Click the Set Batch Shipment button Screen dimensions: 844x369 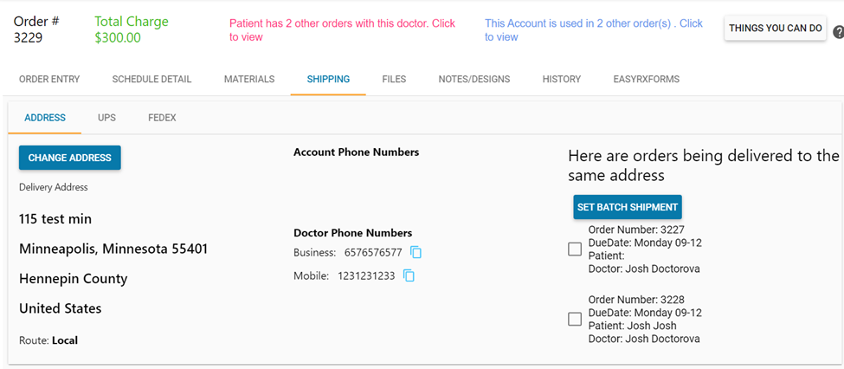click(x=628, y=207)
